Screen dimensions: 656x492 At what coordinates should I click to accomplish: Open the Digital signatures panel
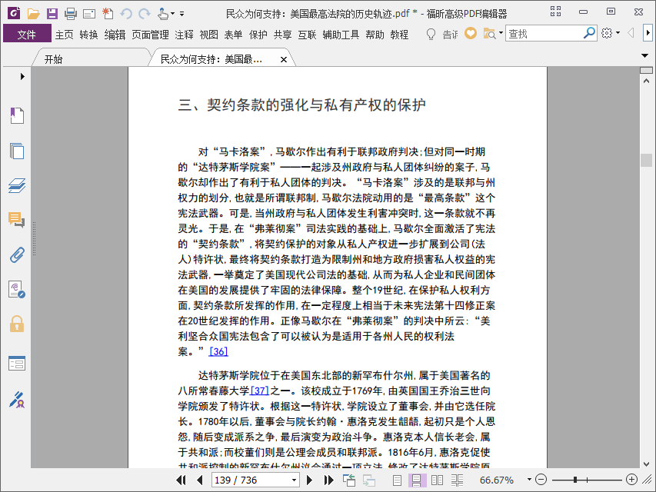[x=17, y=290]
